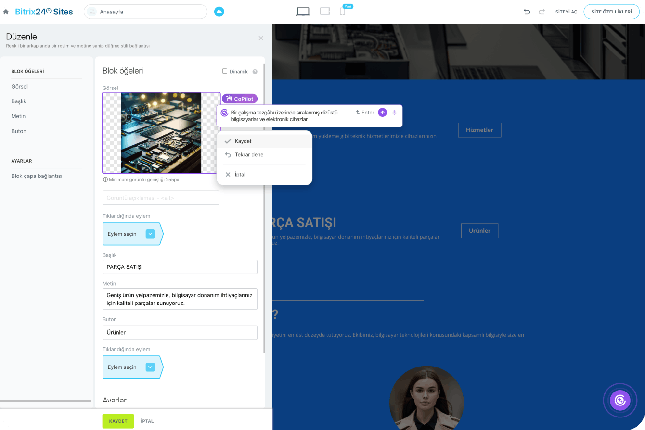645x430 pixels.
Task: Switch to desktop preview icon
Action: click(303, 12)
